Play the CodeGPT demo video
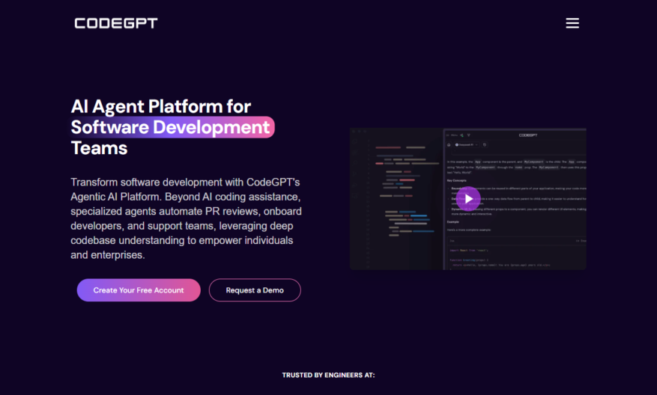This screenshot has height=395, width=657. [x=468, y=199]
